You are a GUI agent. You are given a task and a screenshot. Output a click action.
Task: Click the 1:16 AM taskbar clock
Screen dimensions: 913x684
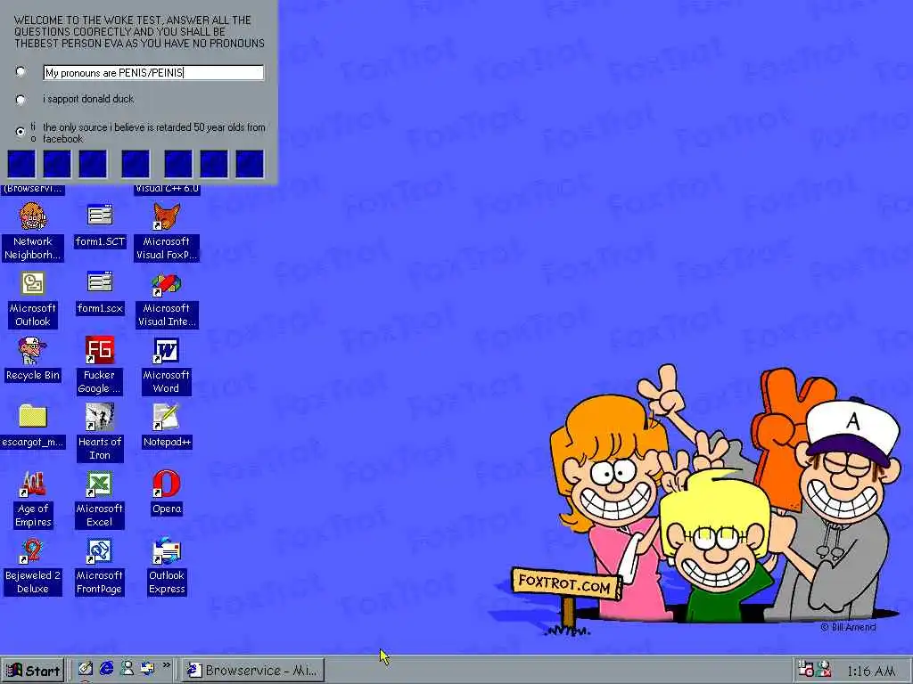871,672
